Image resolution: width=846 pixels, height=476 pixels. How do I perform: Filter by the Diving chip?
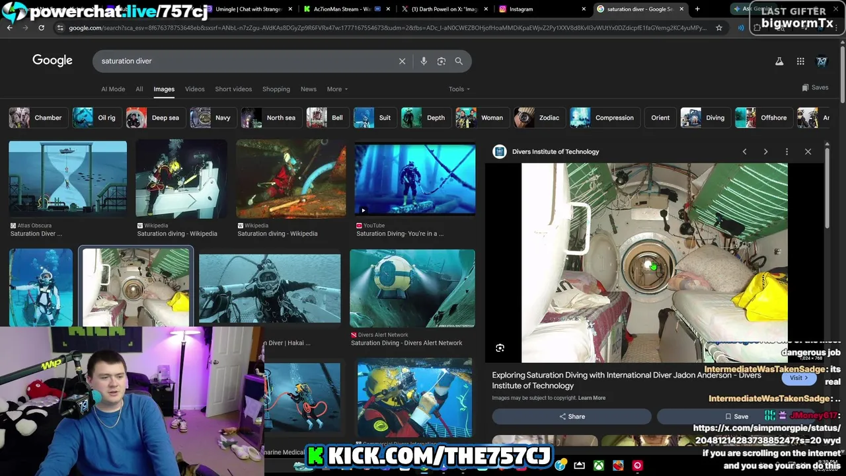pyautogui.click(x=705, y=118)
